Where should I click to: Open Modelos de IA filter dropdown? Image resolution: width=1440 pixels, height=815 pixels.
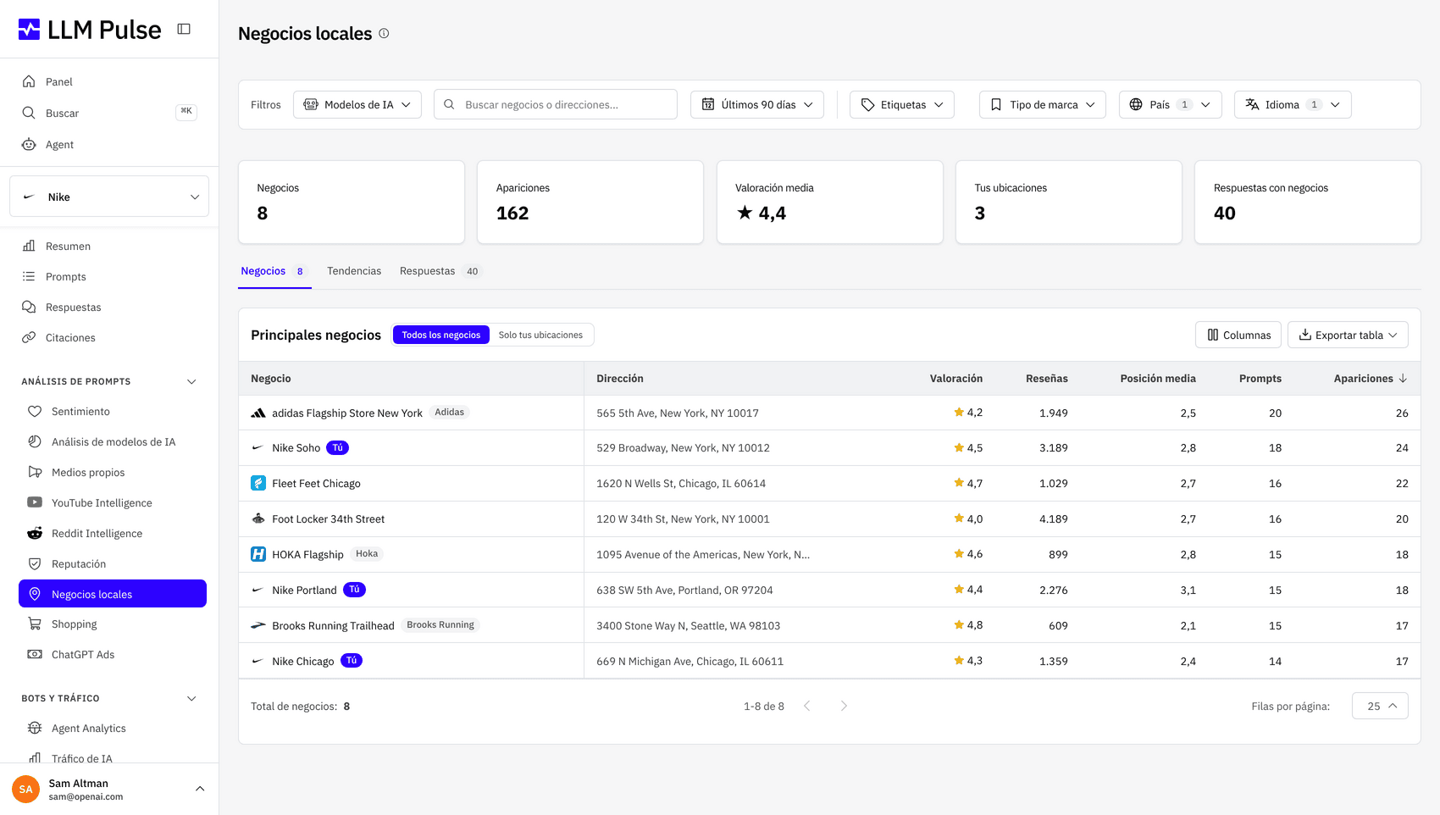click(x=357, y=104)
